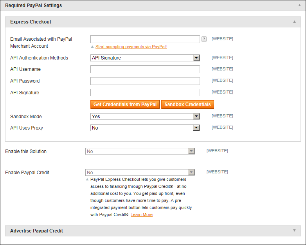The width and height of the screenshot is (306, 245).
Task: Focus the API Username input field
Action: pyautogui.click(x=145, y=69)
